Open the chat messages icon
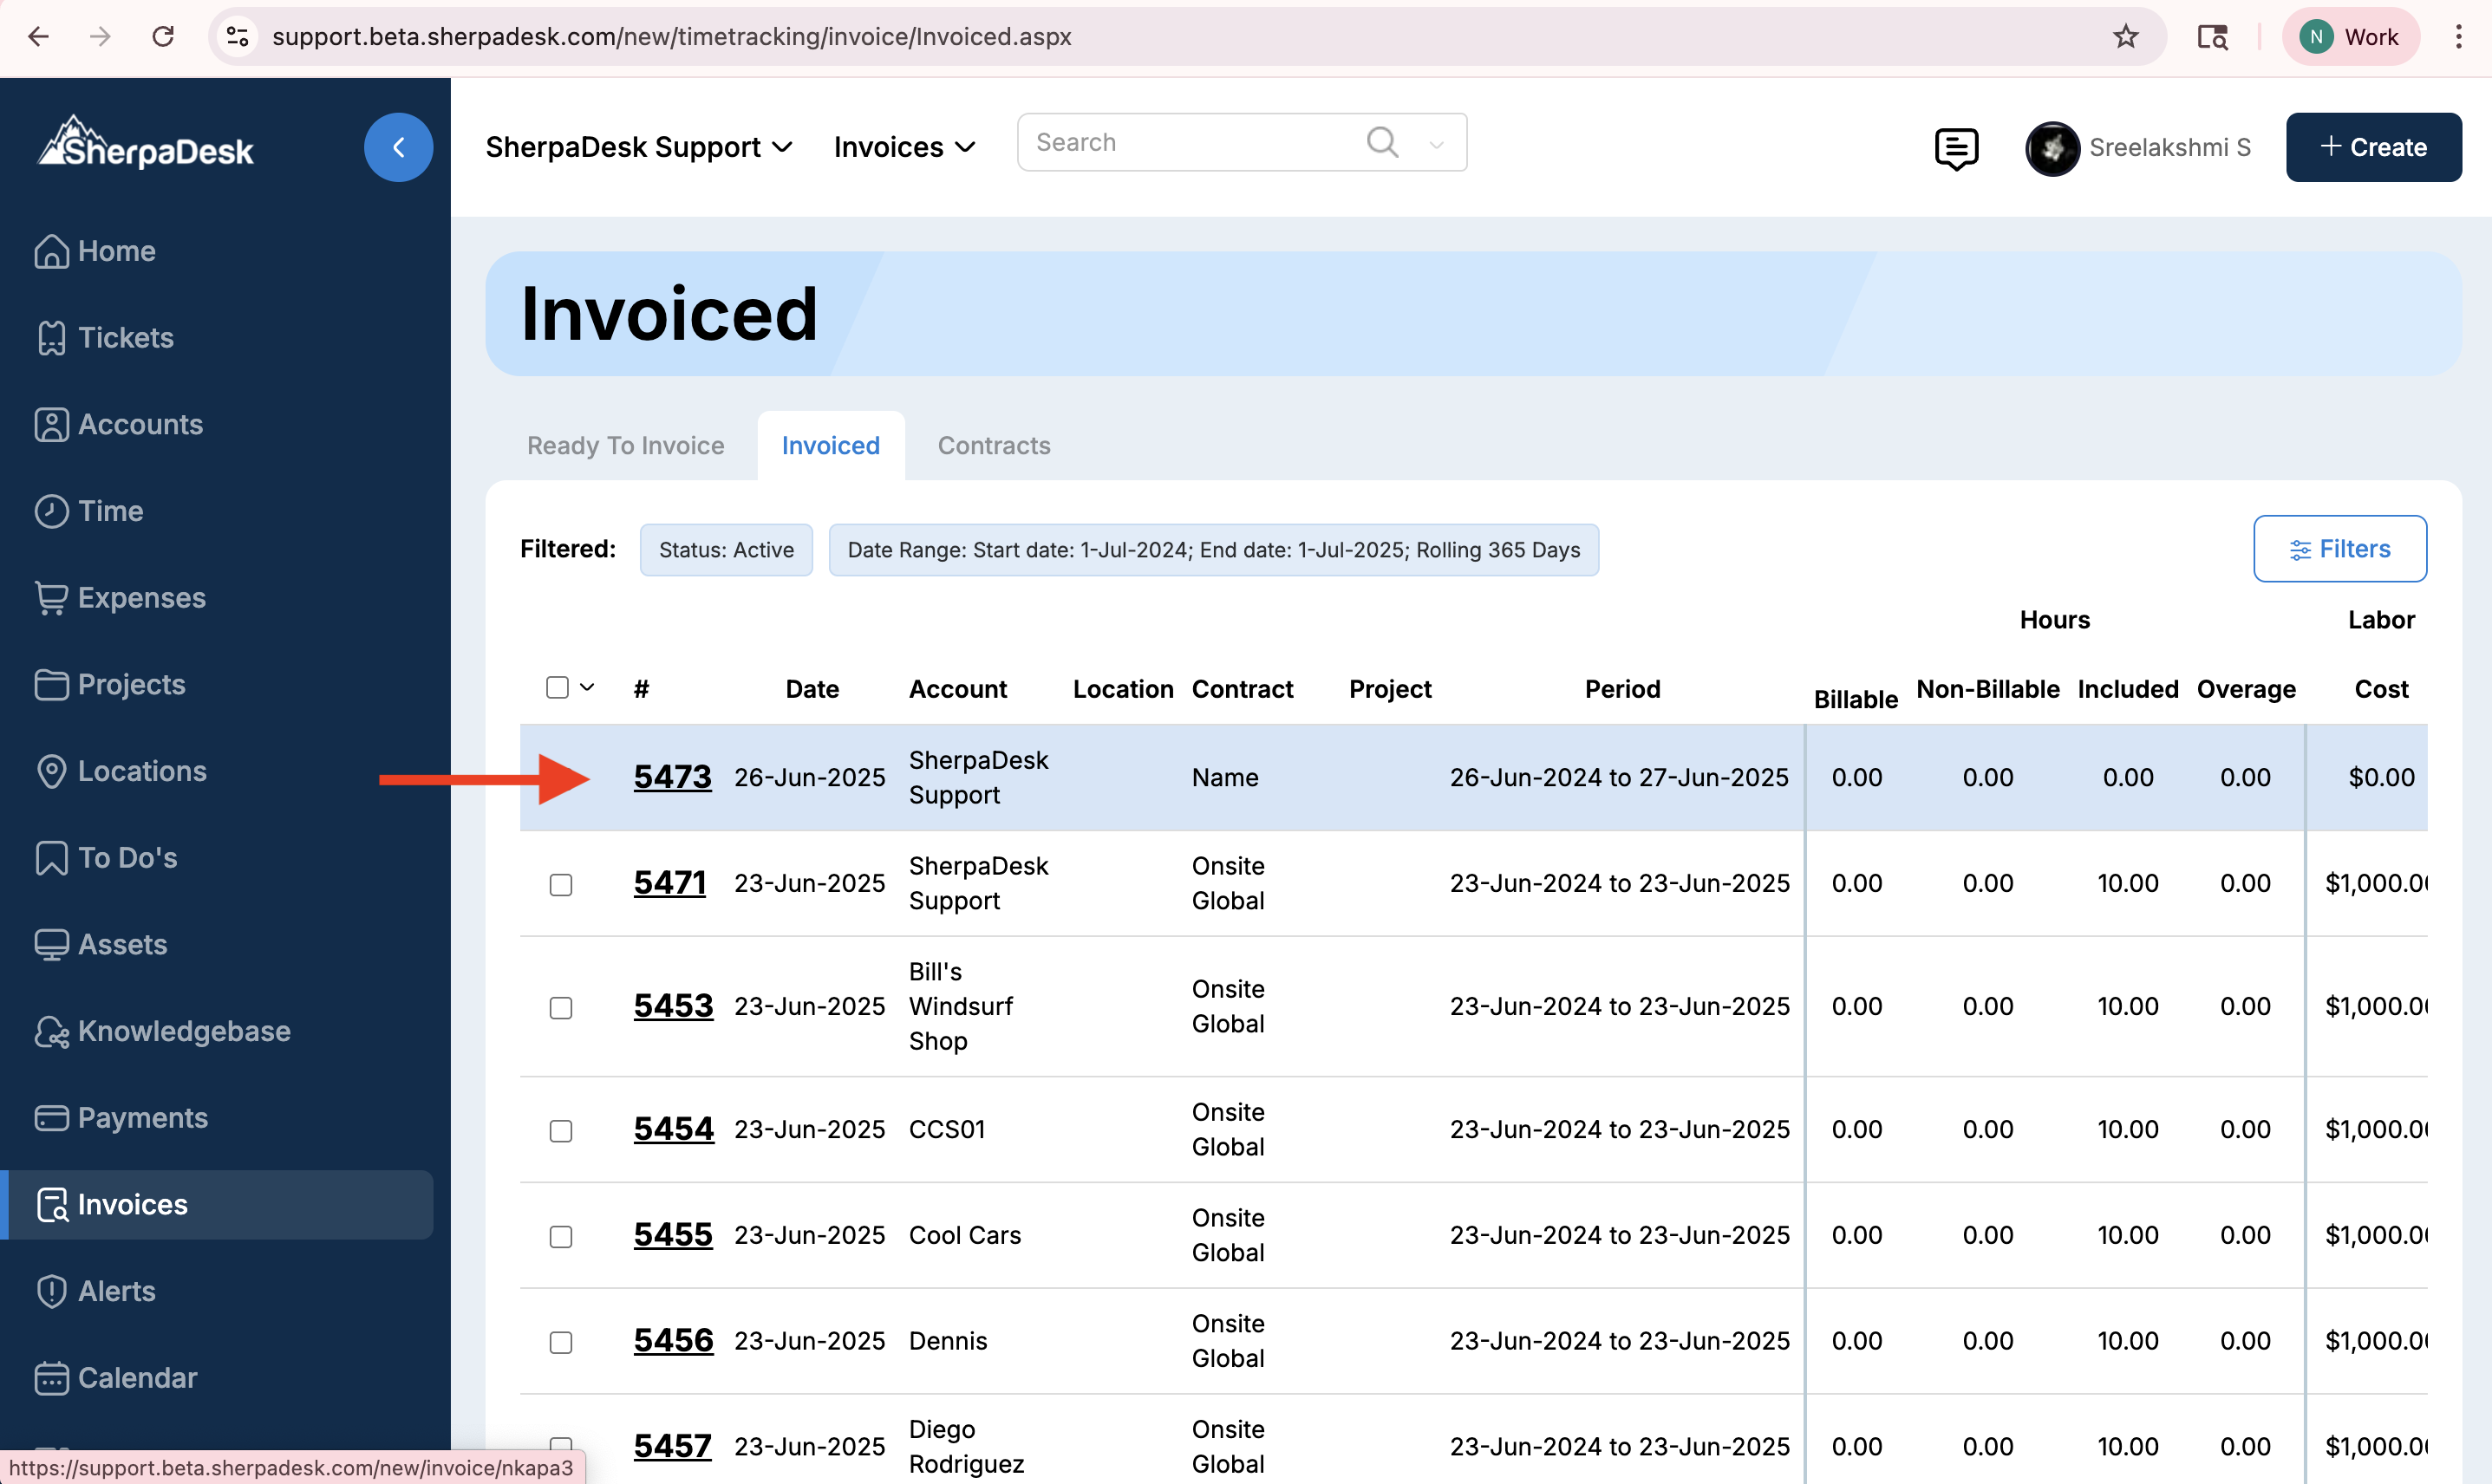This screenshot has width=2492, height=1484. pyautogui.click(x=1955, y=148)
